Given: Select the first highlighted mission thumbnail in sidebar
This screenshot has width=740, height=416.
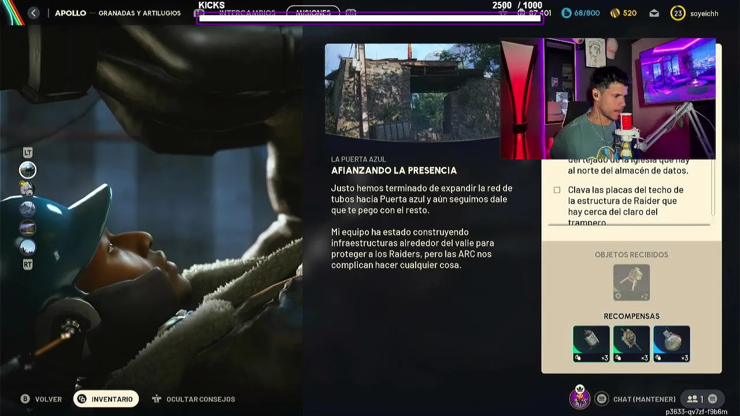Looking at the screenshot, I should pyautogui.click(x=28, y=170).
